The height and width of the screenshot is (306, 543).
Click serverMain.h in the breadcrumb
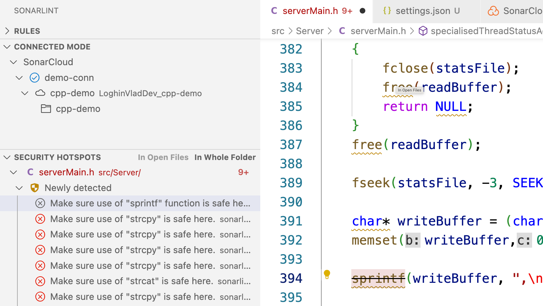378,31
